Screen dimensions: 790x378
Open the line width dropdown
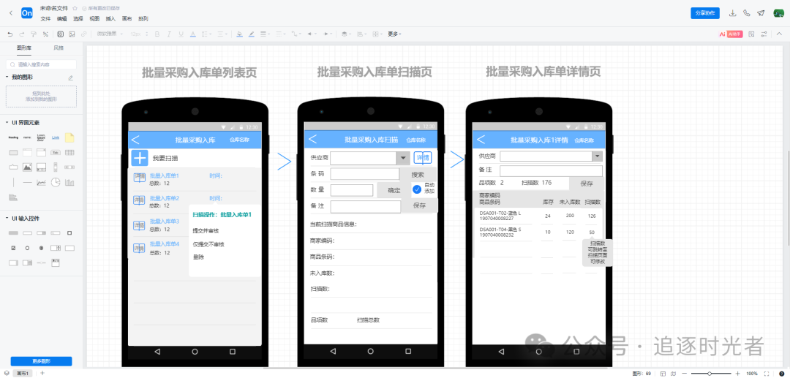tap(265, 34)
